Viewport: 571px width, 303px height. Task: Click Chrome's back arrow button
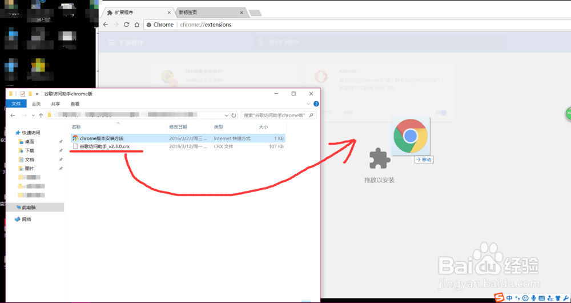click(106, 25)
